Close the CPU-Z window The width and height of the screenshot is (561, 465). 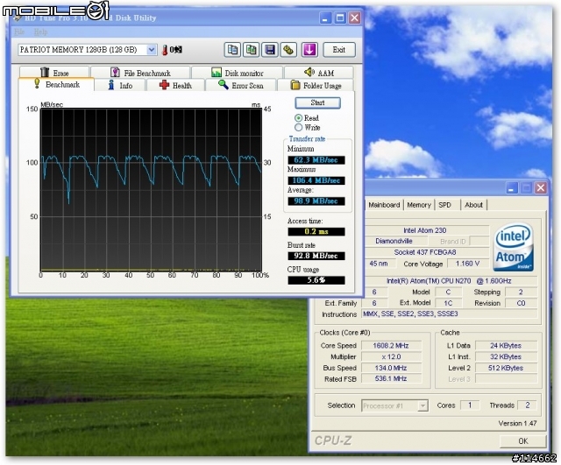[541, 187]
